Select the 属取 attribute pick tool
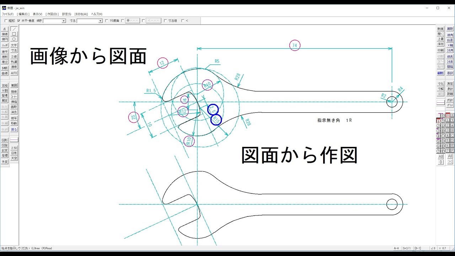455x256 pixels. [450, 29]
